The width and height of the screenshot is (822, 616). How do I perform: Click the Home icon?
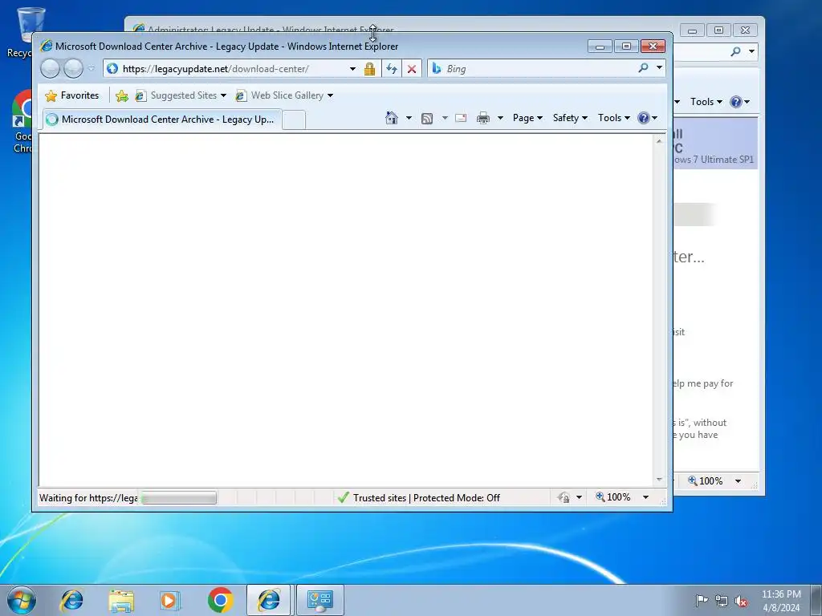click(392, 118)
